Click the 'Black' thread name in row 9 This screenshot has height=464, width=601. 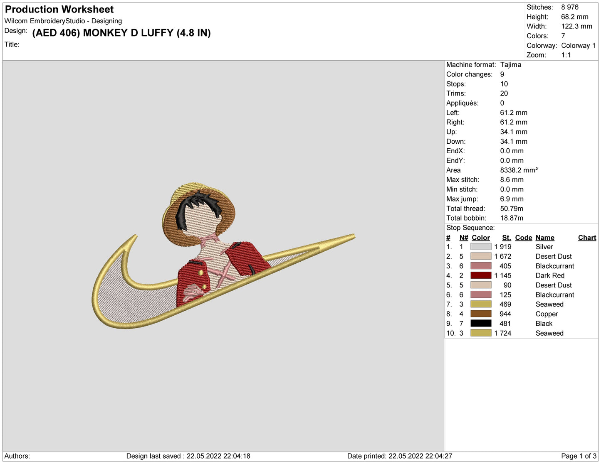(544, 324)
